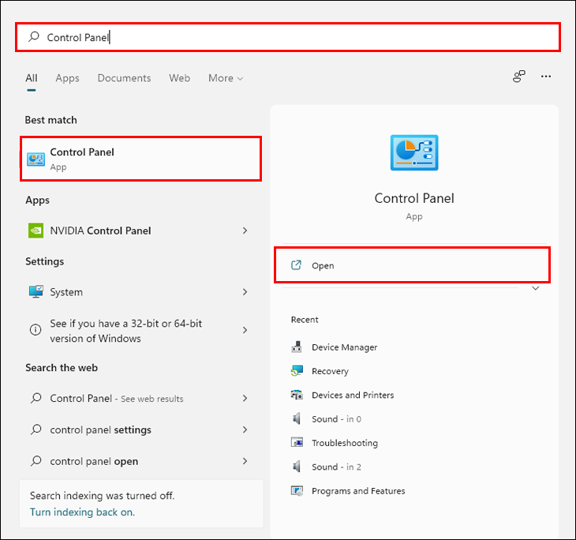
Task: Expand the System settings result arrow
Action: pos(245,292)
